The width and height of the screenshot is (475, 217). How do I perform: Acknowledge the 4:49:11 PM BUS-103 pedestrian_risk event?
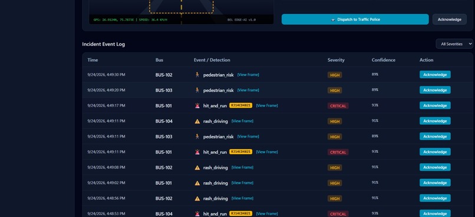(x=435, y=136)
